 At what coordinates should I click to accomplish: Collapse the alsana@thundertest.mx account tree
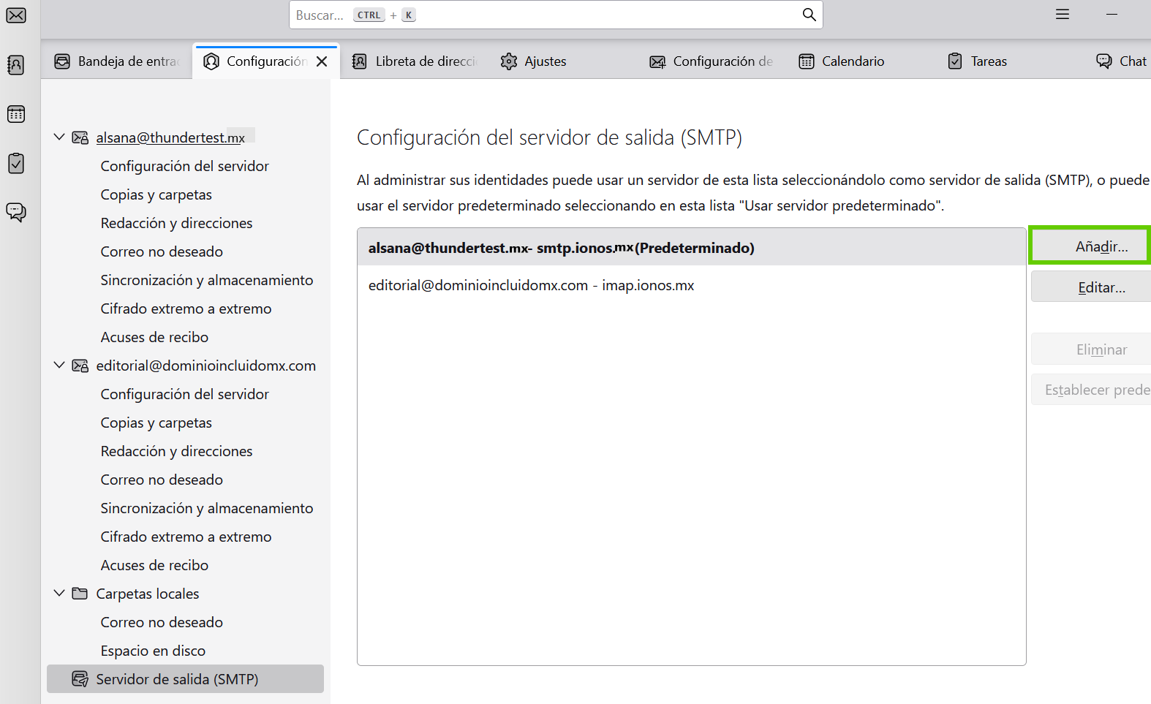[59, 137]
